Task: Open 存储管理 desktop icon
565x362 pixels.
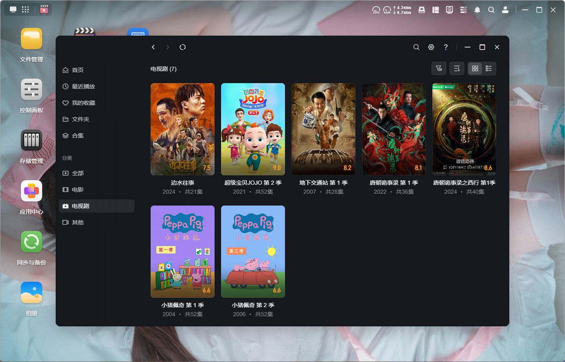Action: click(32, 140)
